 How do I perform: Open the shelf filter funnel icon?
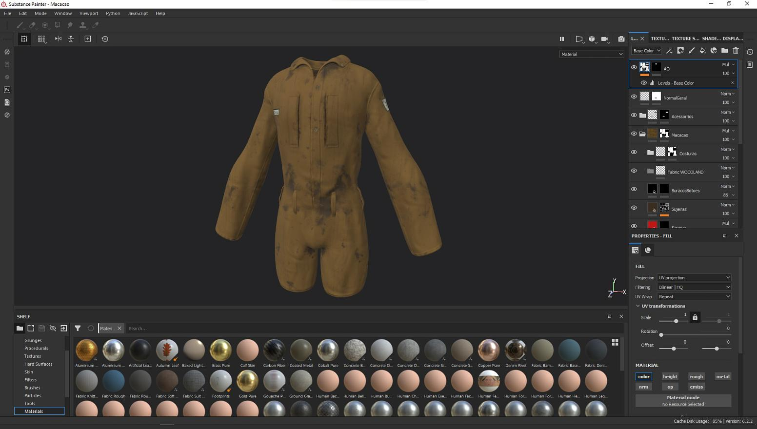[x=78, y=328]
